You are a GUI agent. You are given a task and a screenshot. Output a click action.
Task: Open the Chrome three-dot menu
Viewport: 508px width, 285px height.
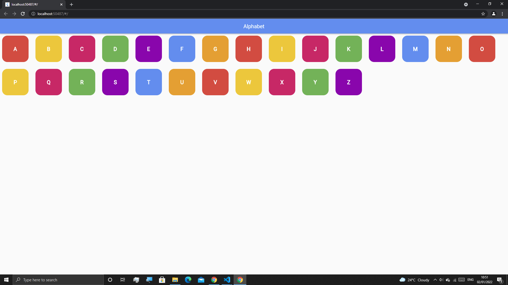(x=502, y=14)
